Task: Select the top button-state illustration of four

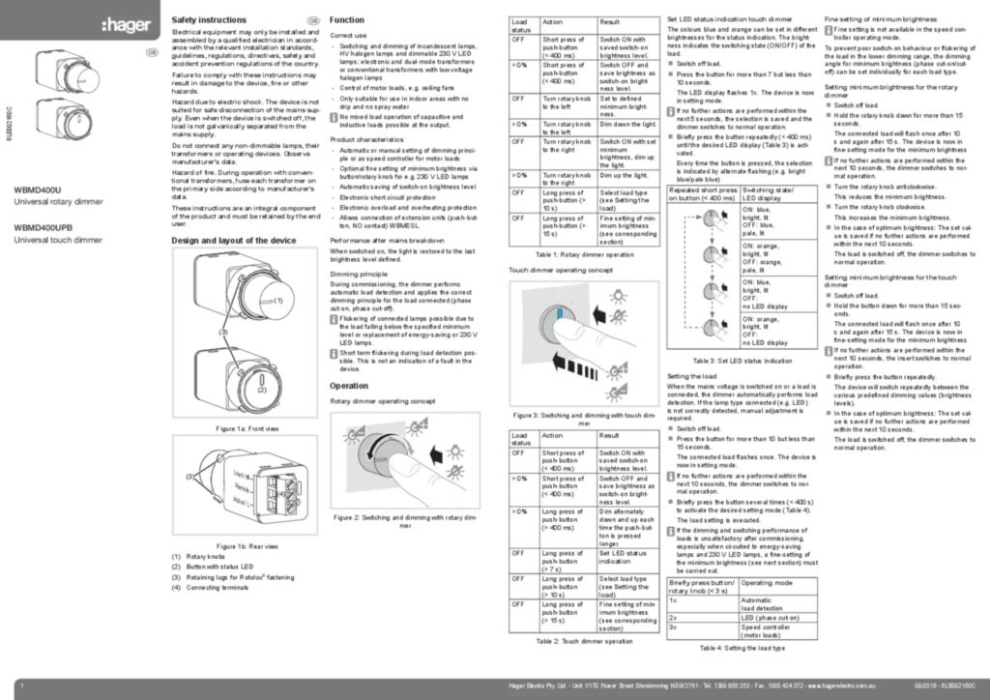Action: coord(715,222)
